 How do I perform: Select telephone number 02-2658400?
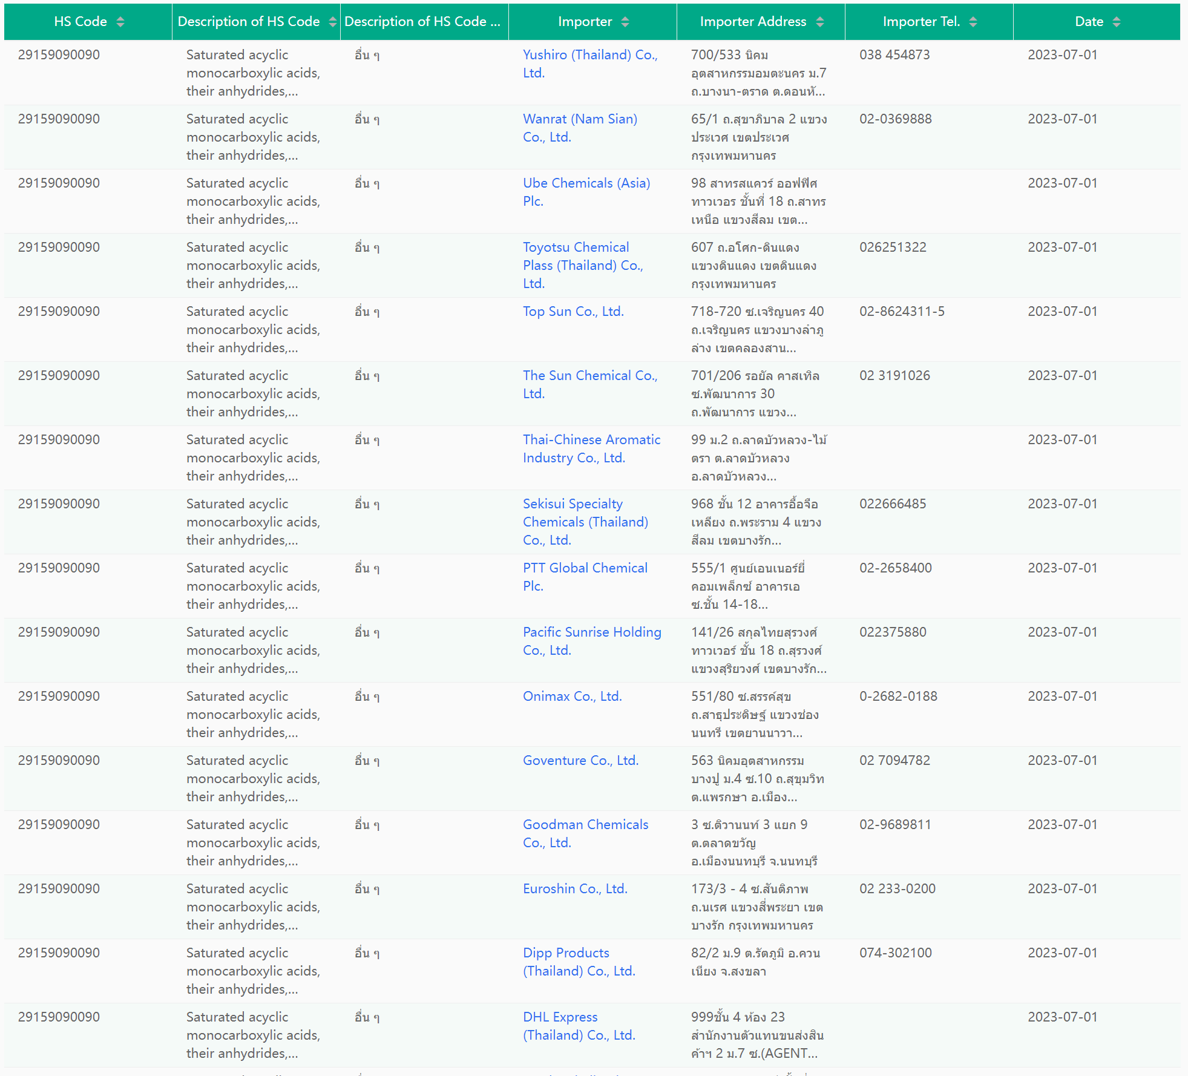click(896, 568)
